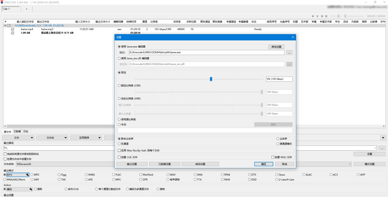Click the skip-to-next track icon
This screenshot has width=388, height=197.
(326, 16)
